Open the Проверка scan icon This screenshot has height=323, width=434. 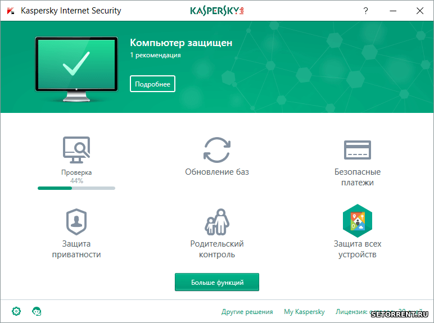click(76, 150)
